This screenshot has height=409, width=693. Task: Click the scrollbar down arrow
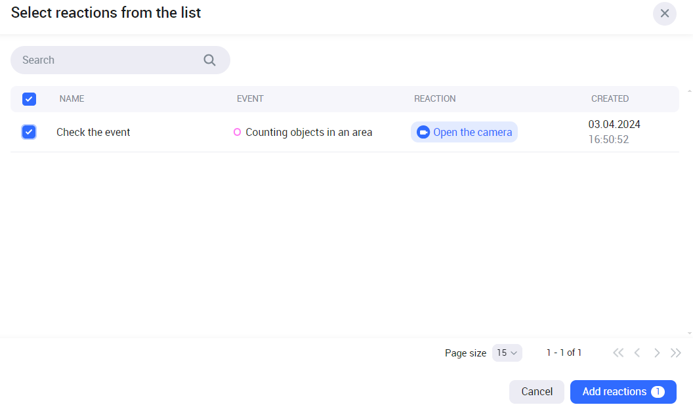[x=689, y=333]
